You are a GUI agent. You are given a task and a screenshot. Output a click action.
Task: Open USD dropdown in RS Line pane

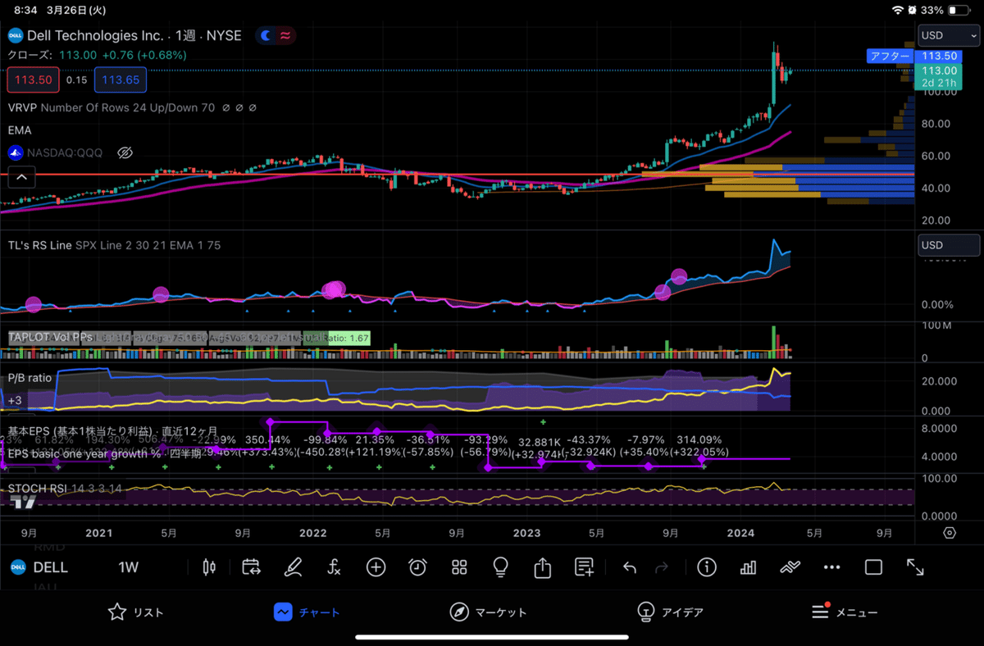(x=948, y=245)
